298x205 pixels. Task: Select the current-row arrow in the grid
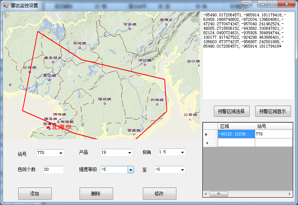(x=207, y=134)
